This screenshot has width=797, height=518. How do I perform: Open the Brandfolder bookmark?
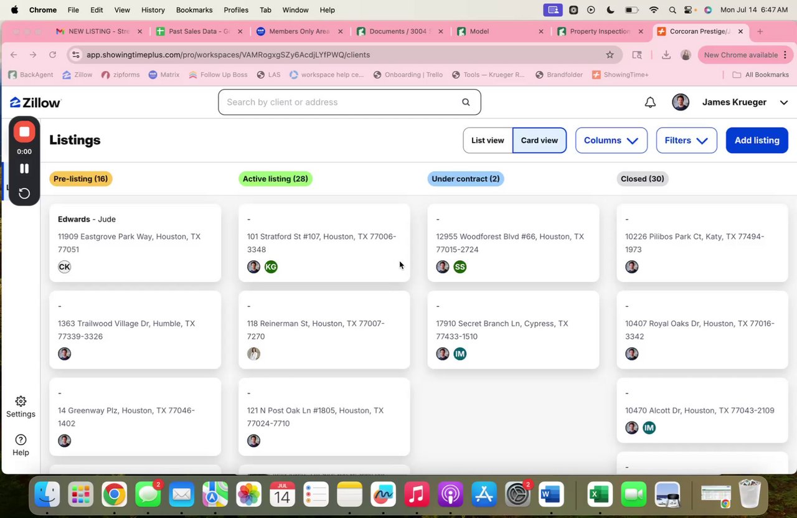[x=559, y=75]
